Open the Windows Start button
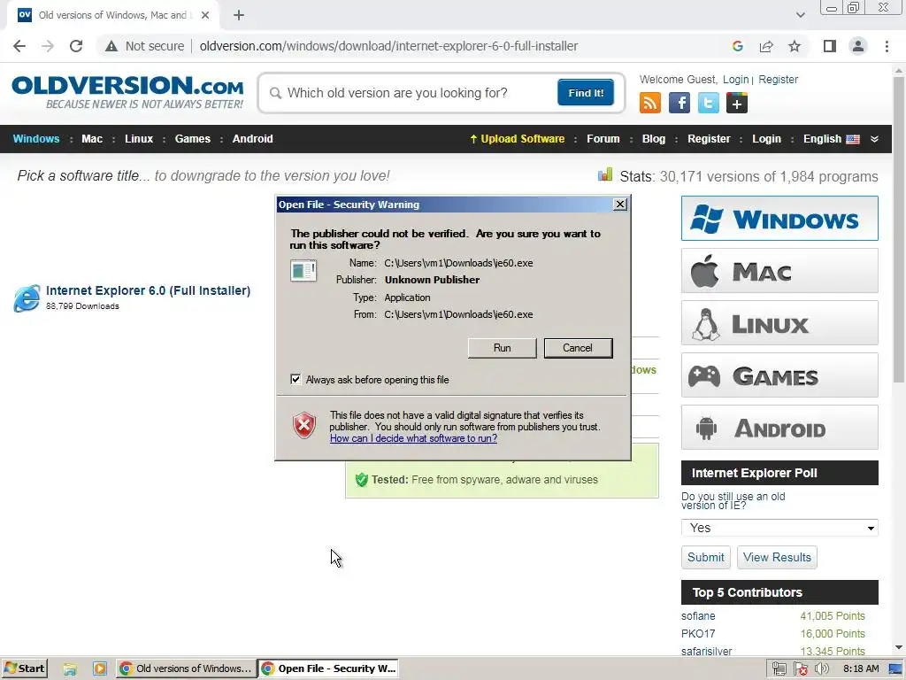The image size is (906, 680). click(24, 668)
